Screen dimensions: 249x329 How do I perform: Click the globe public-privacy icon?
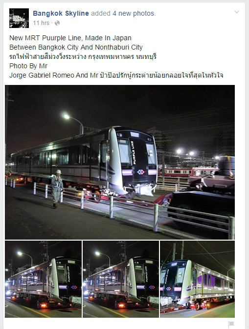click(57, 23)
